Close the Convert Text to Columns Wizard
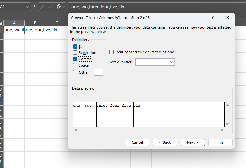246x168 pixels. pyautogui.click(x=227, y=17)
